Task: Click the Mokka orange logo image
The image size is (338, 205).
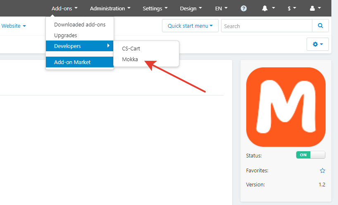Action: tap(286, 107)
